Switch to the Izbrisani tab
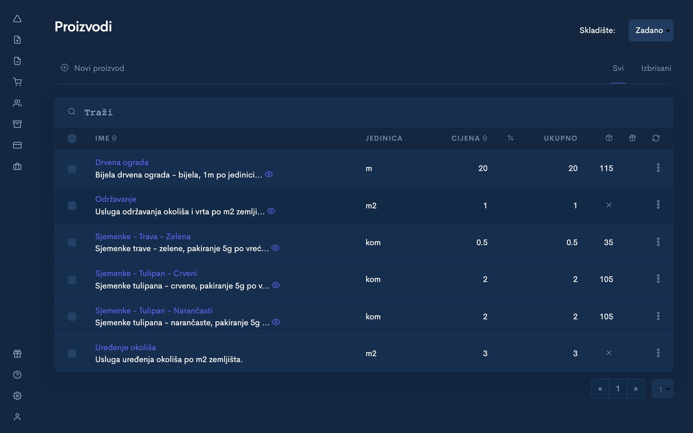693x433 pixels. (x=656, y=68)
